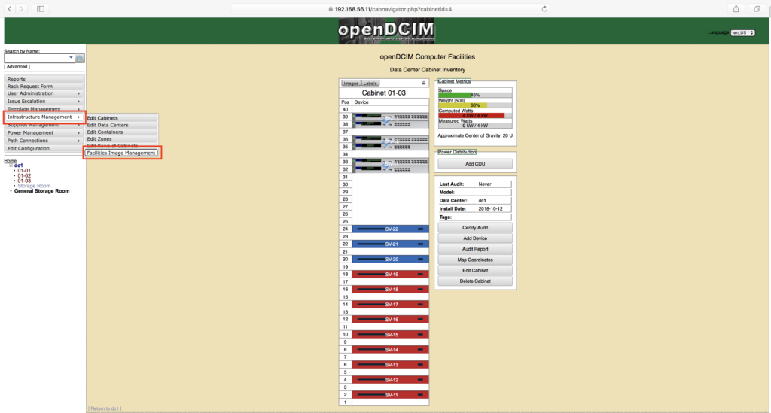The height and width of the screenshot is (413, 771).
Task: Click the Weight usage bar
Action: click(475, 105)
